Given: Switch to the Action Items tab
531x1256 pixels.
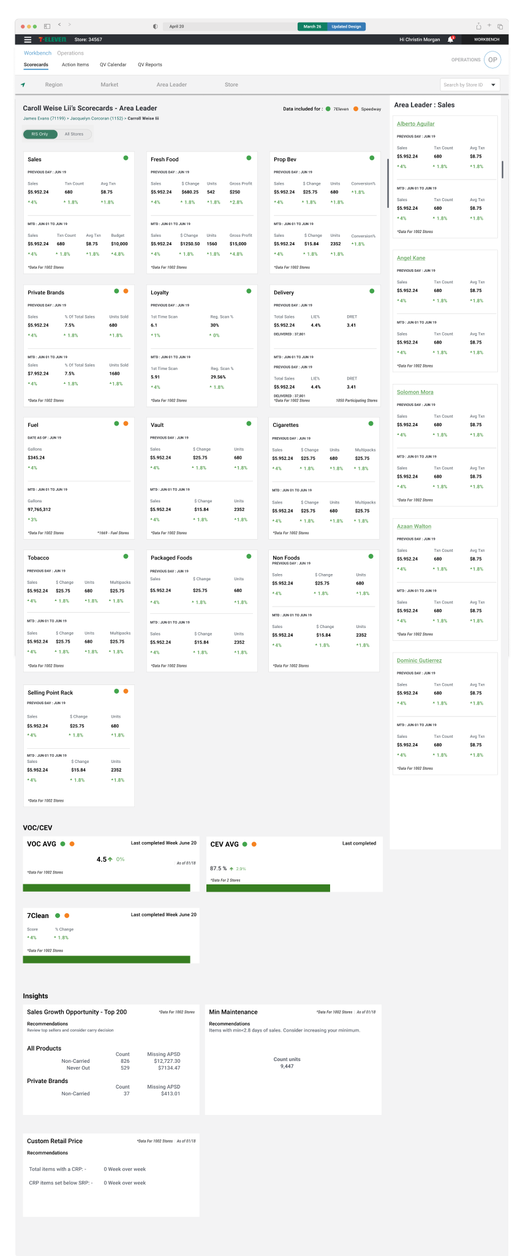Looking at the screenshot, I should pyautogui.click(x=75, y=64).
